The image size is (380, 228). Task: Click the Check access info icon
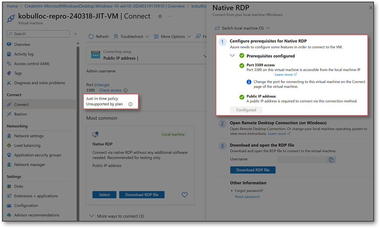tap(125, 90)
